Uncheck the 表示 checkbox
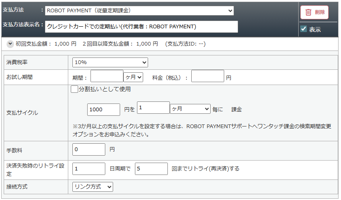The width and height of the screenshot is (341, 200). pos(304,29)
